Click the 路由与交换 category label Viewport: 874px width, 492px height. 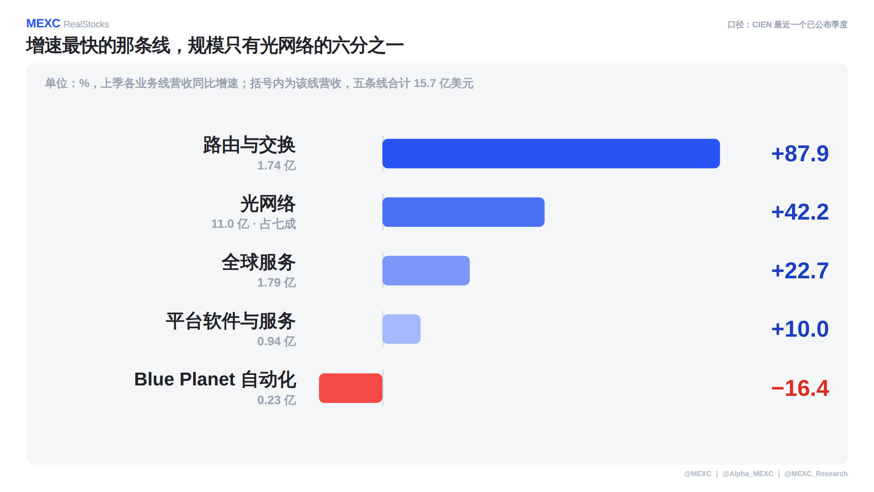click(249, 145)
